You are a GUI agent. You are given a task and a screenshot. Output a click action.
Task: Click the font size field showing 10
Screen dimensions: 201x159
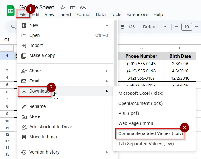coord(187,27)
